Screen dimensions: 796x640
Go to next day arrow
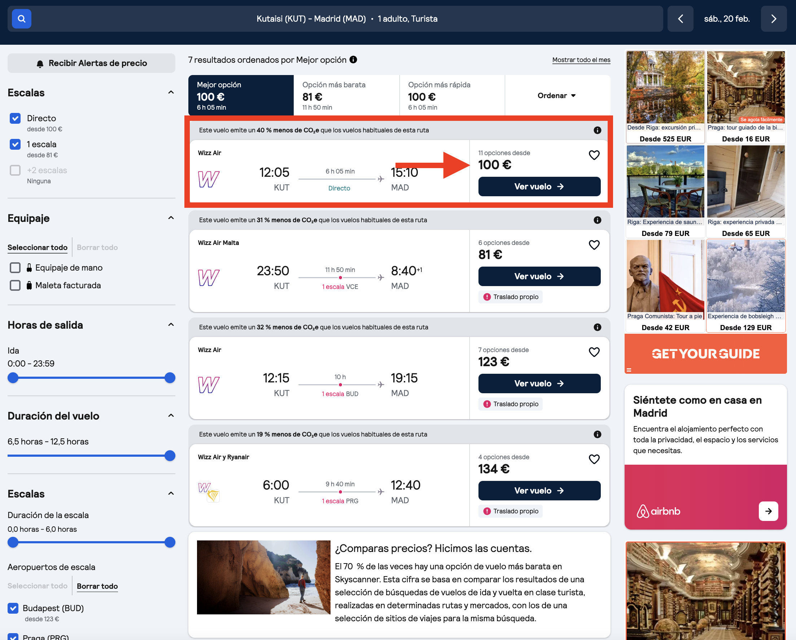774,19
